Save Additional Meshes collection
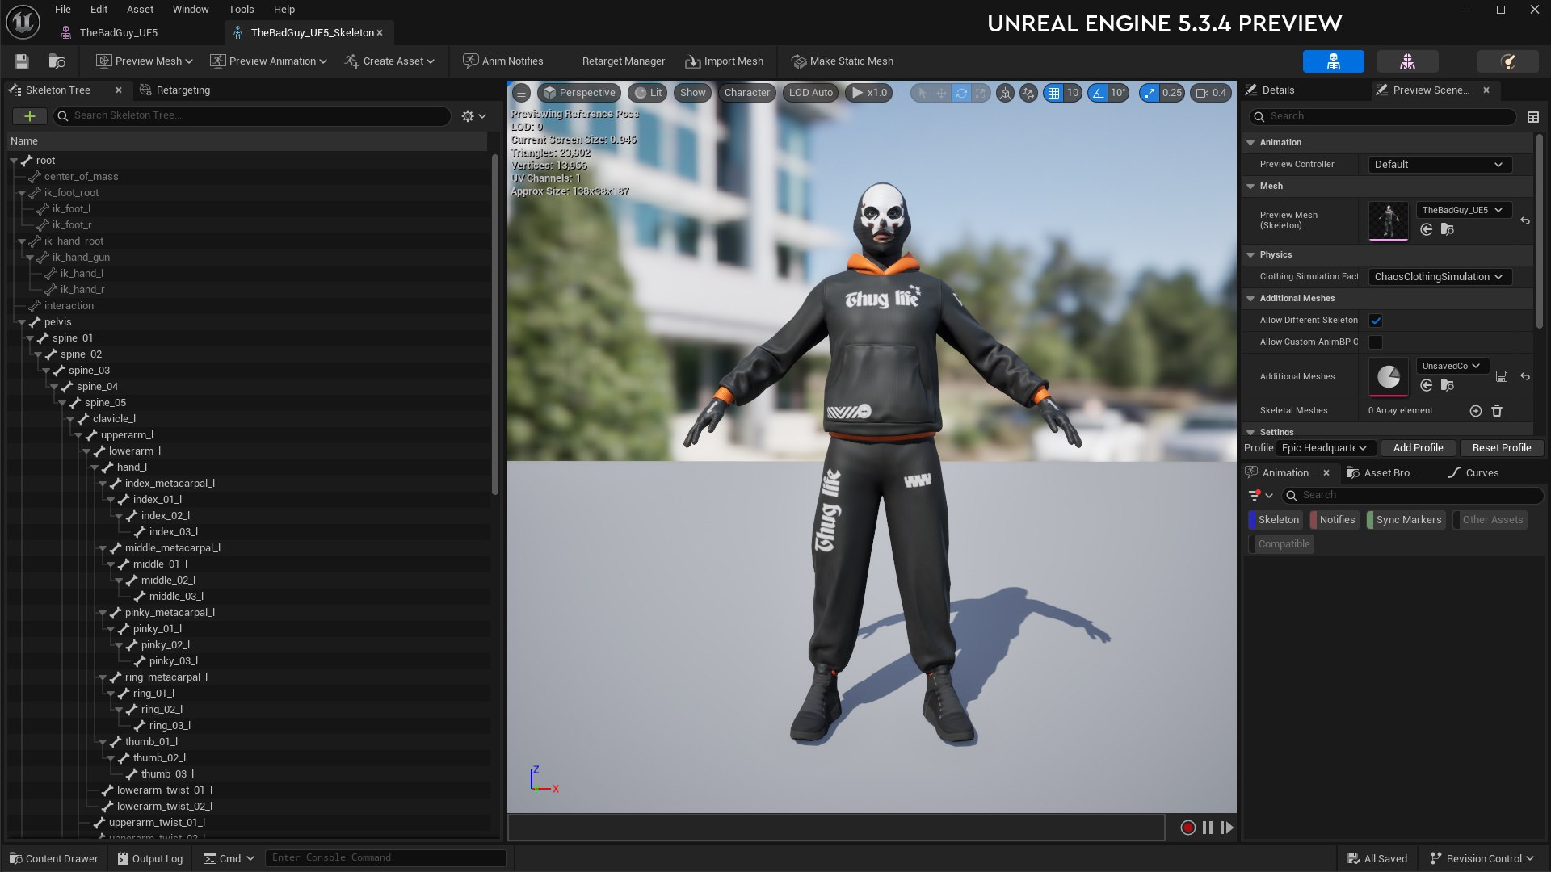The width and height of the screenshot is (1551, 872). click(1502, 376)
